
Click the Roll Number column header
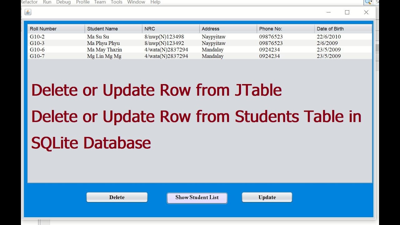point(56,29)
